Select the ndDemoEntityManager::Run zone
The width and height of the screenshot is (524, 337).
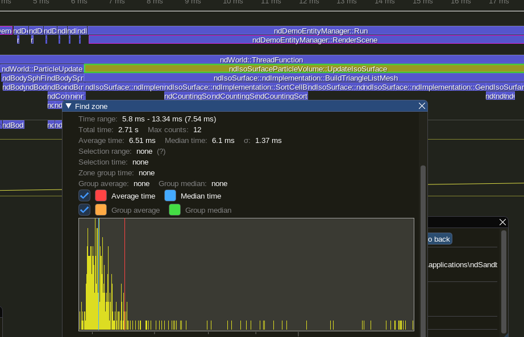[321, 31]
